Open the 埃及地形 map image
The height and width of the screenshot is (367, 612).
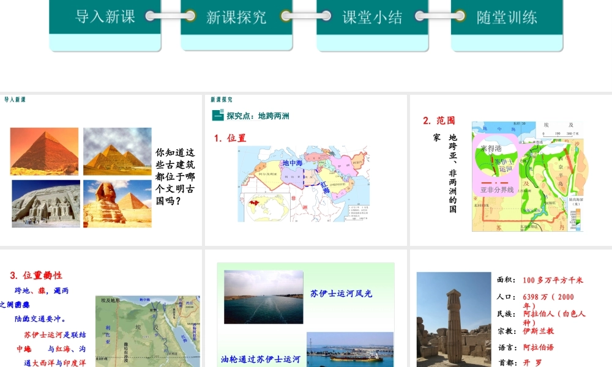[x=148, y=331]
